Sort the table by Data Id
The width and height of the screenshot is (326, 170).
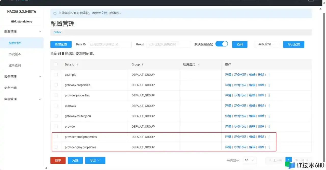pyautogui.click(x=77, y=65)
